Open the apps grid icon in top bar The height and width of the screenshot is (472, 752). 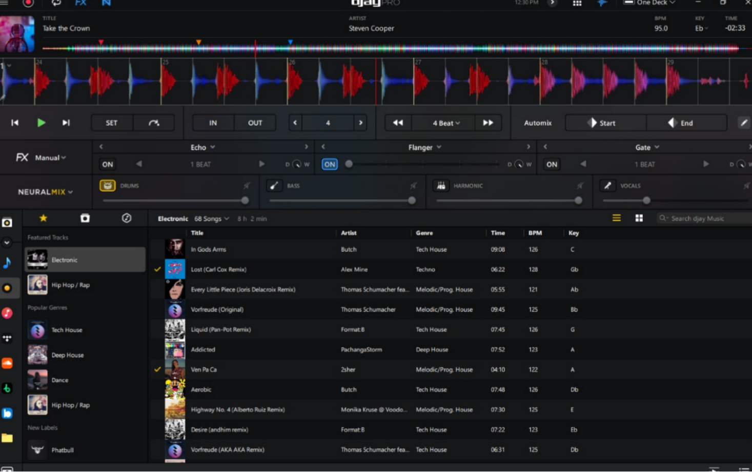point(577,3)
